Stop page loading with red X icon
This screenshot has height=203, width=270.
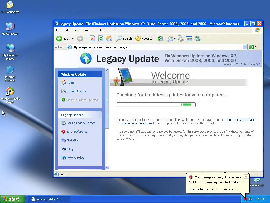(92, 39)
